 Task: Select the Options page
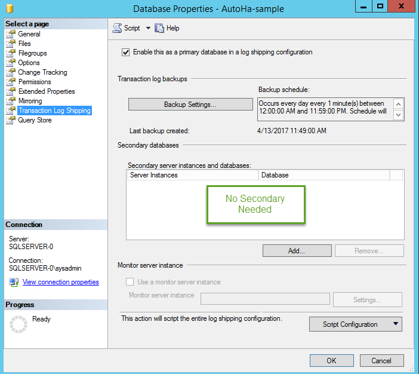pyautogui.click(x=29, y=63)
